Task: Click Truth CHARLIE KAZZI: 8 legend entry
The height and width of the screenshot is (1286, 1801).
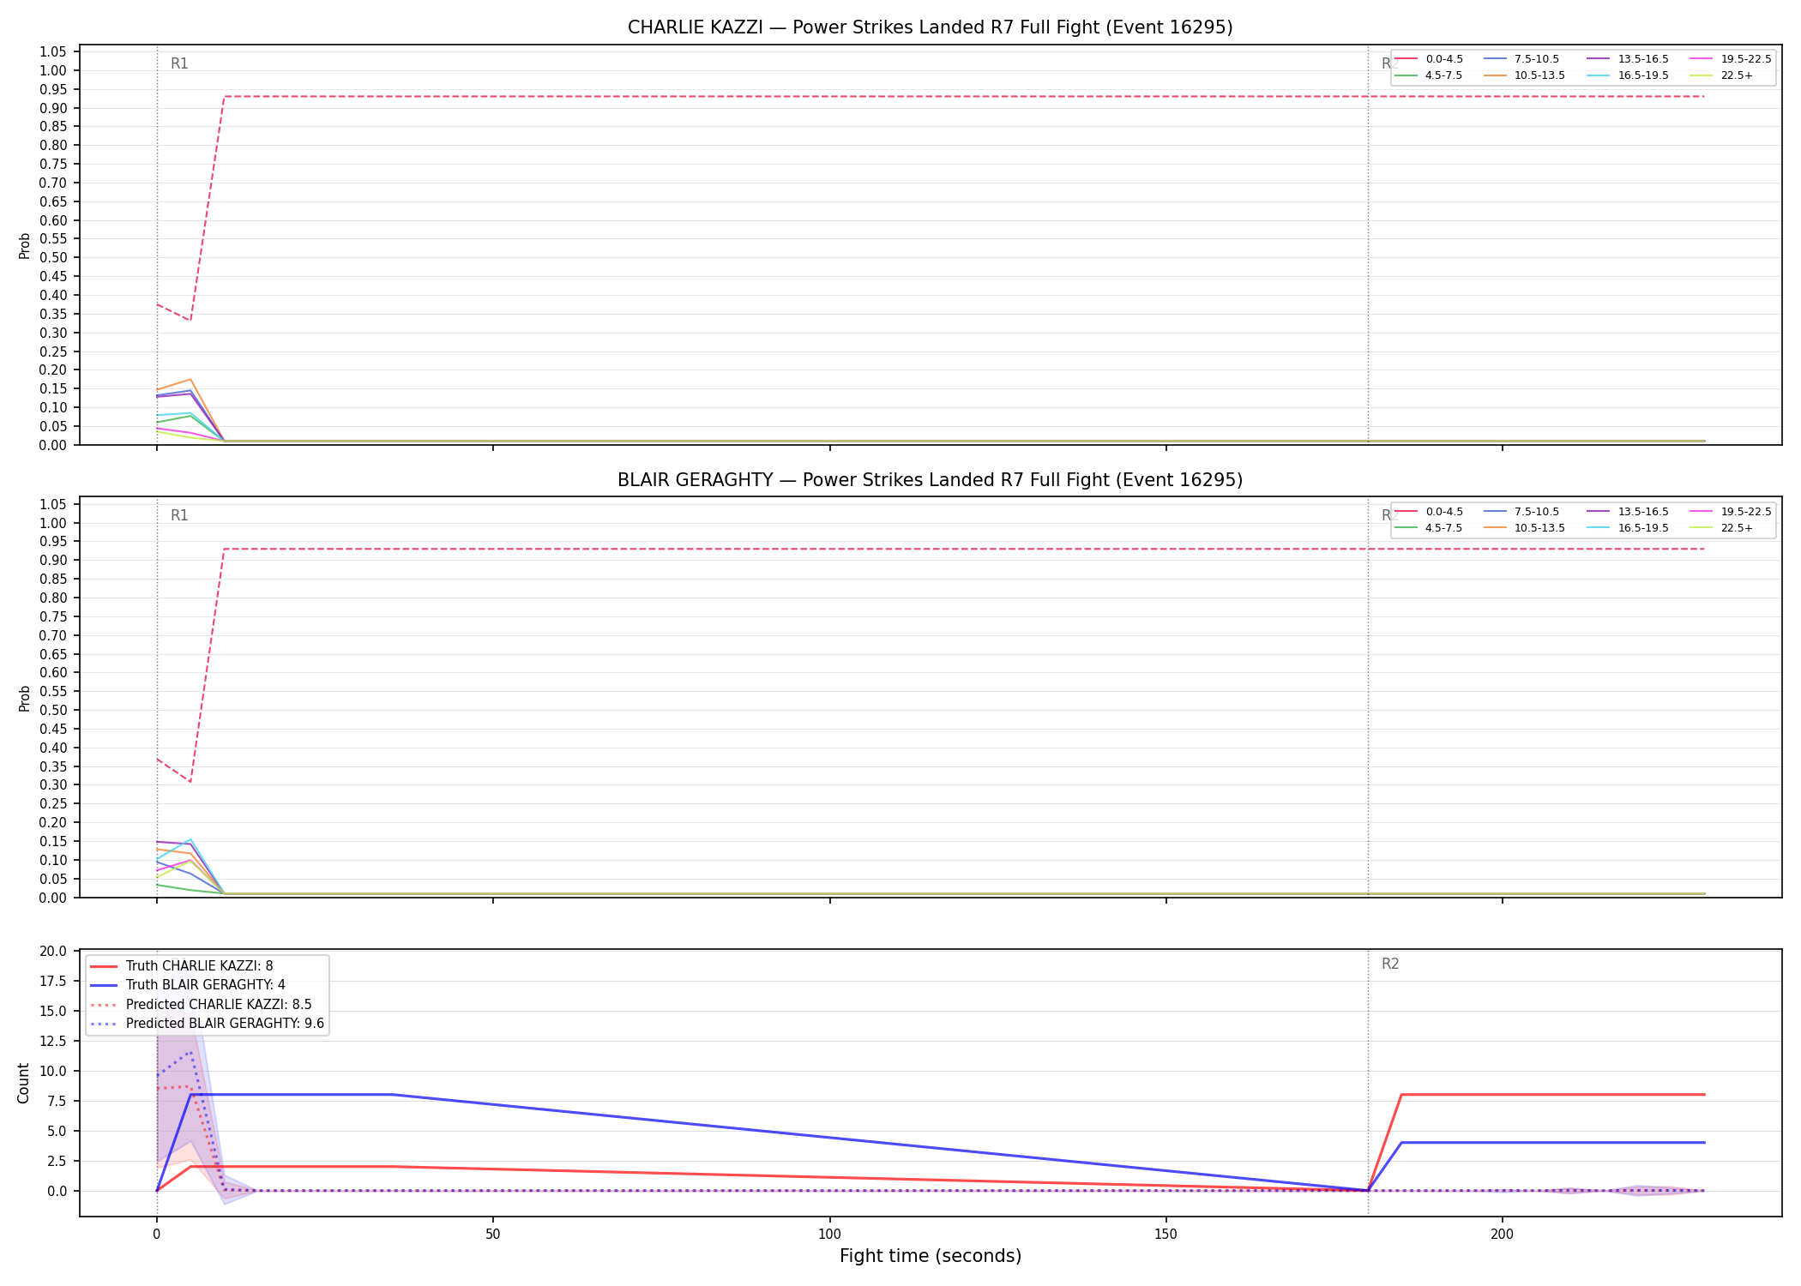Action: click(x=182, y=966)
